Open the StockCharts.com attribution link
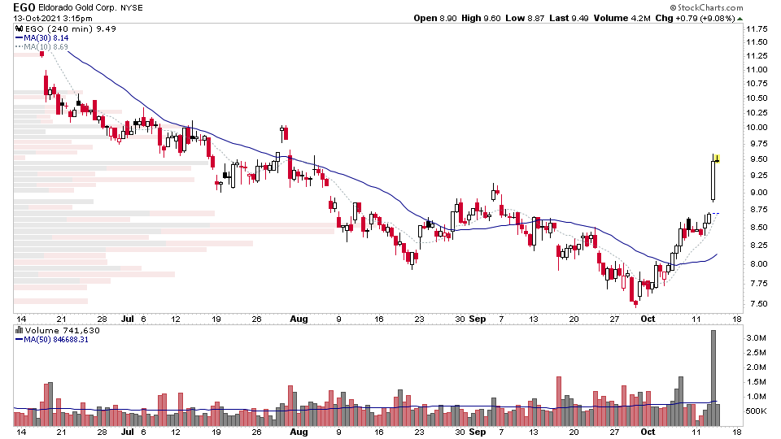This screenshot has height=439, width=781. (706, 7)
